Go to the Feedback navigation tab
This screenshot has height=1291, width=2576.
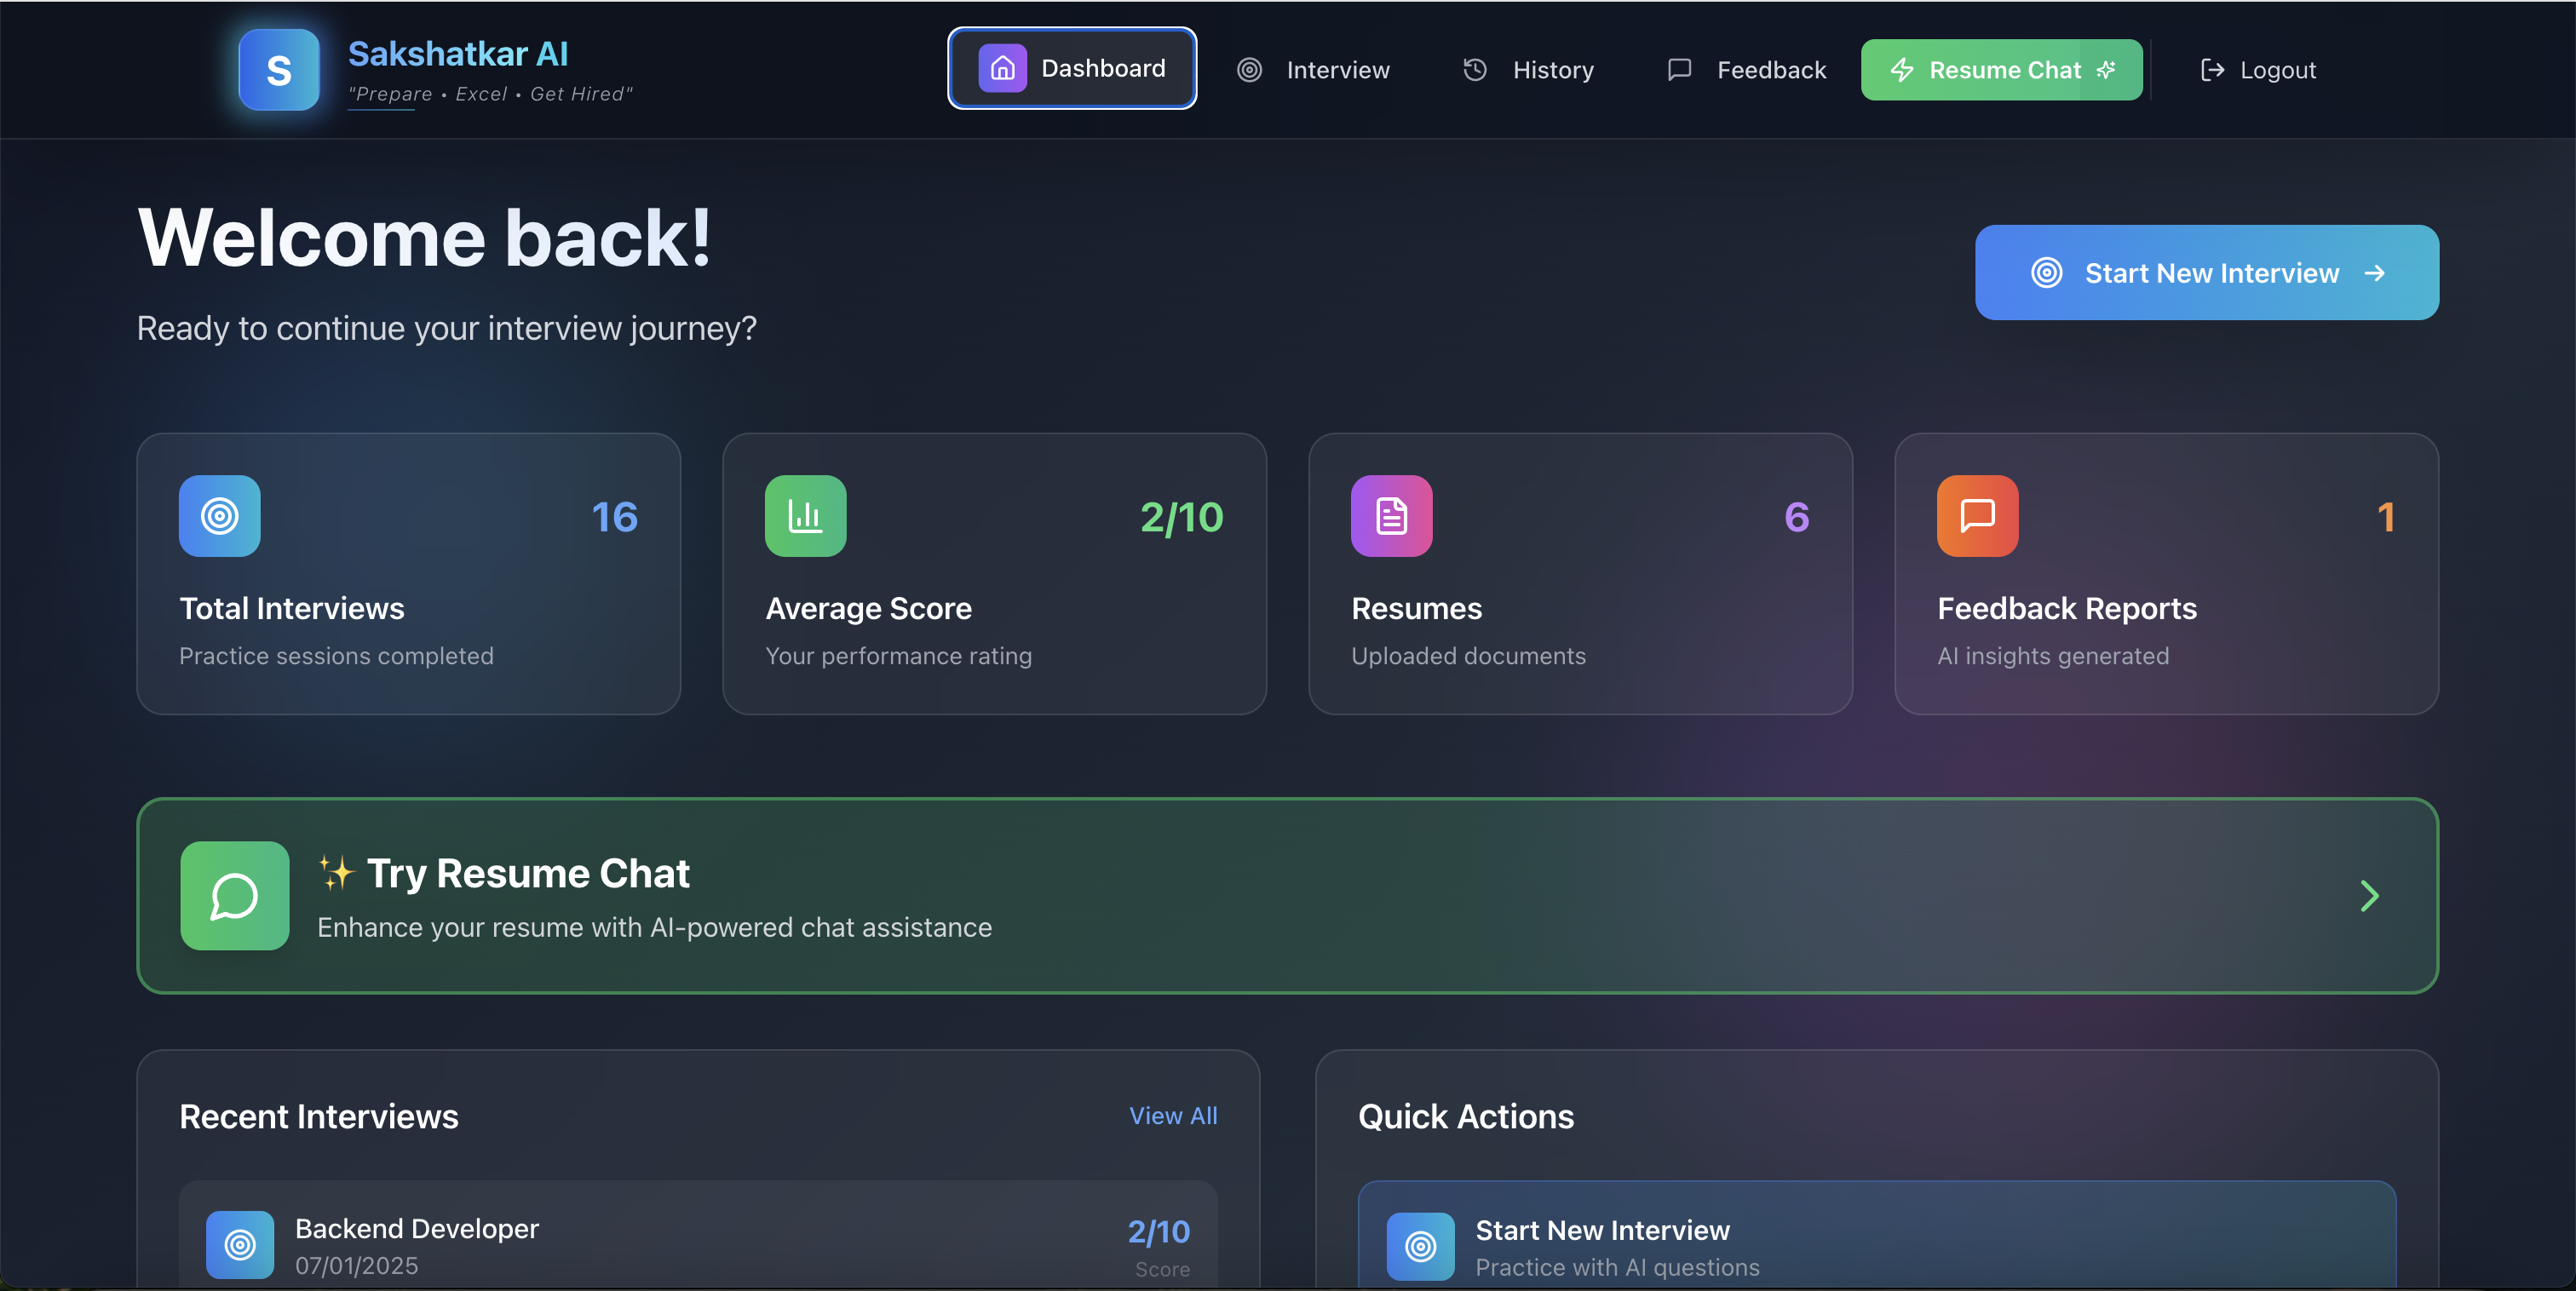pyautogui.click(x=1747, y=70)
